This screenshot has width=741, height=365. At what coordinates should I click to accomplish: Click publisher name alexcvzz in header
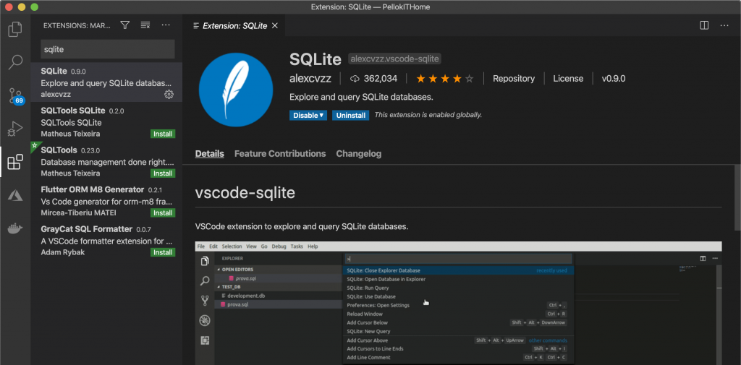click(x=310, y=79)
